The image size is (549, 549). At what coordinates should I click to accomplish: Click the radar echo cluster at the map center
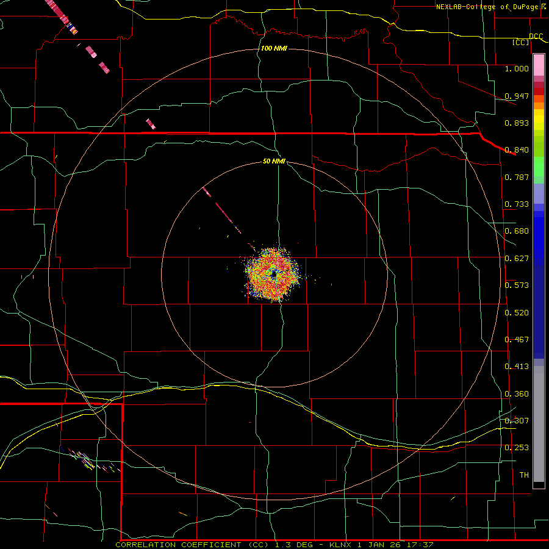click(273, 274)
